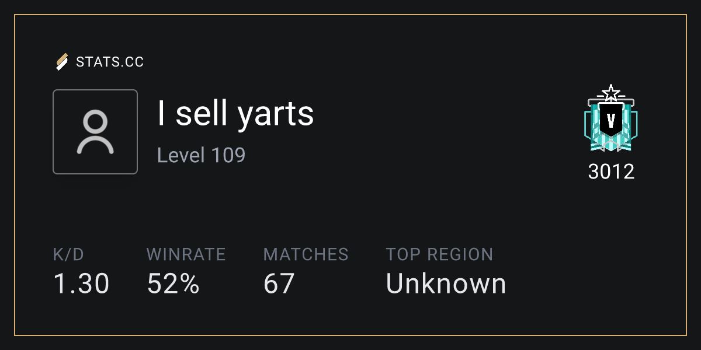Image resolution: width=701 pixels, height=350 pixels.
Task: Click the V numeral on rank shield
Action: 610,121
